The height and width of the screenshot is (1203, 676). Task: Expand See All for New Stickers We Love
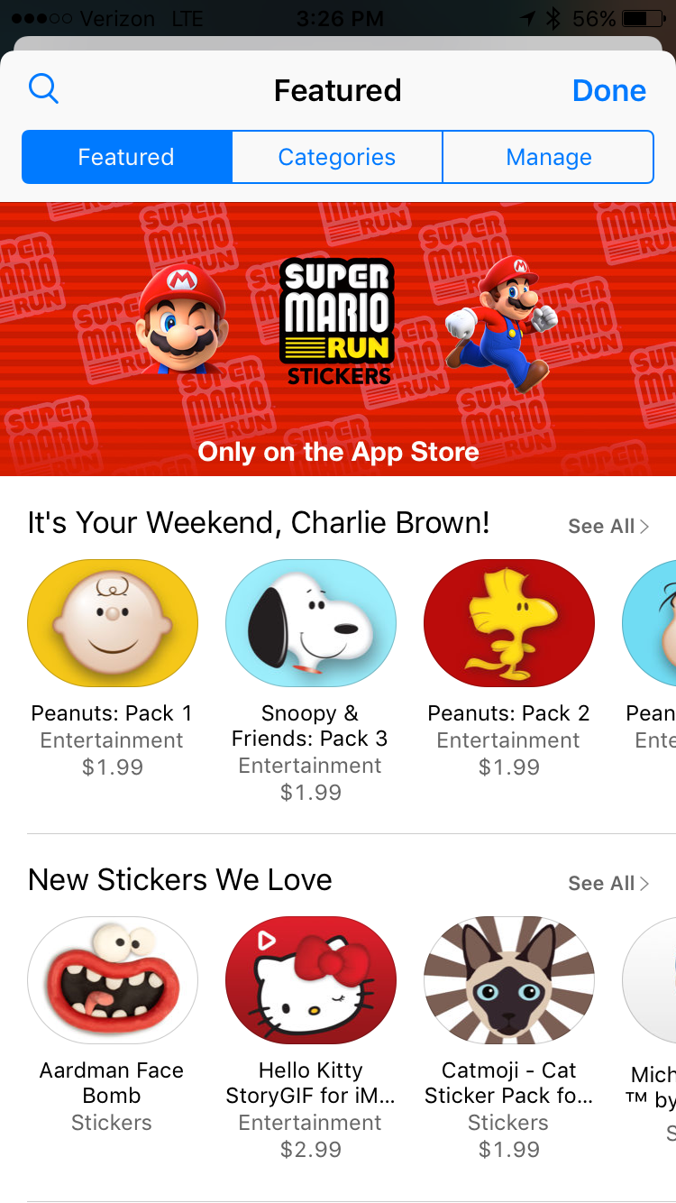point(608,884)
